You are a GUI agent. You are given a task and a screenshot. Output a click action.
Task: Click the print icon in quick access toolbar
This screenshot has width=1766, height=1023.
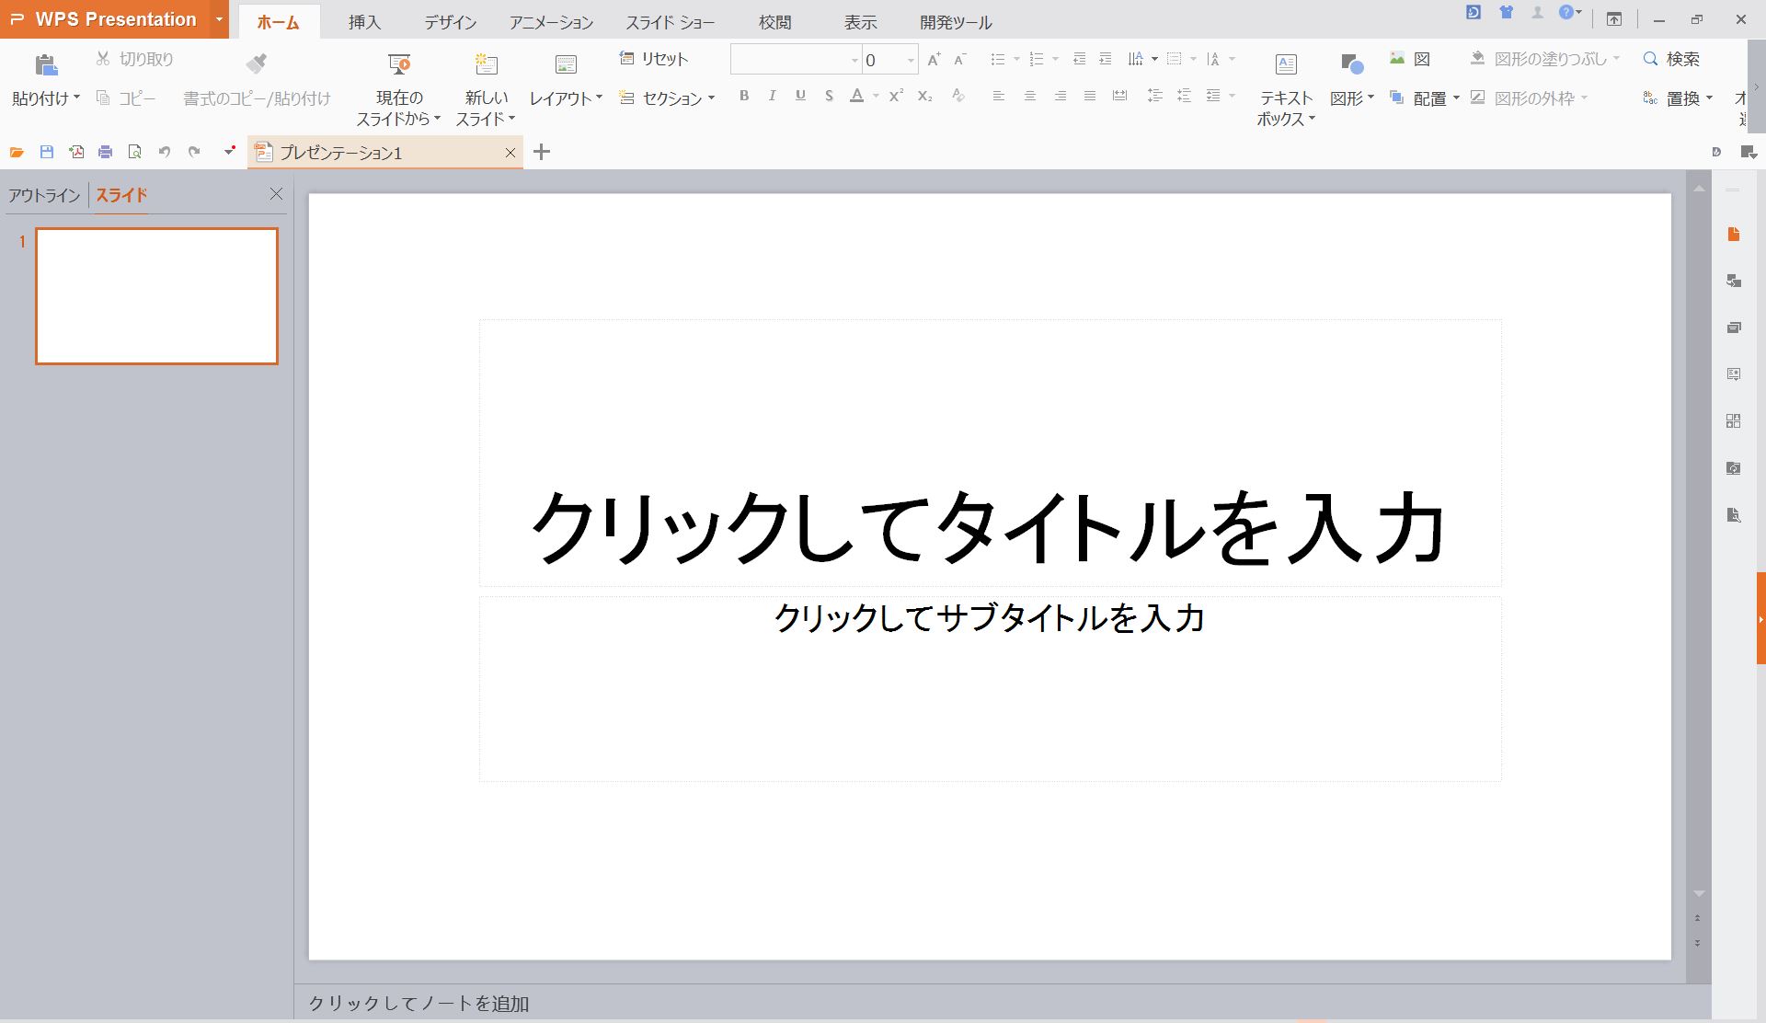click(104, 152)
